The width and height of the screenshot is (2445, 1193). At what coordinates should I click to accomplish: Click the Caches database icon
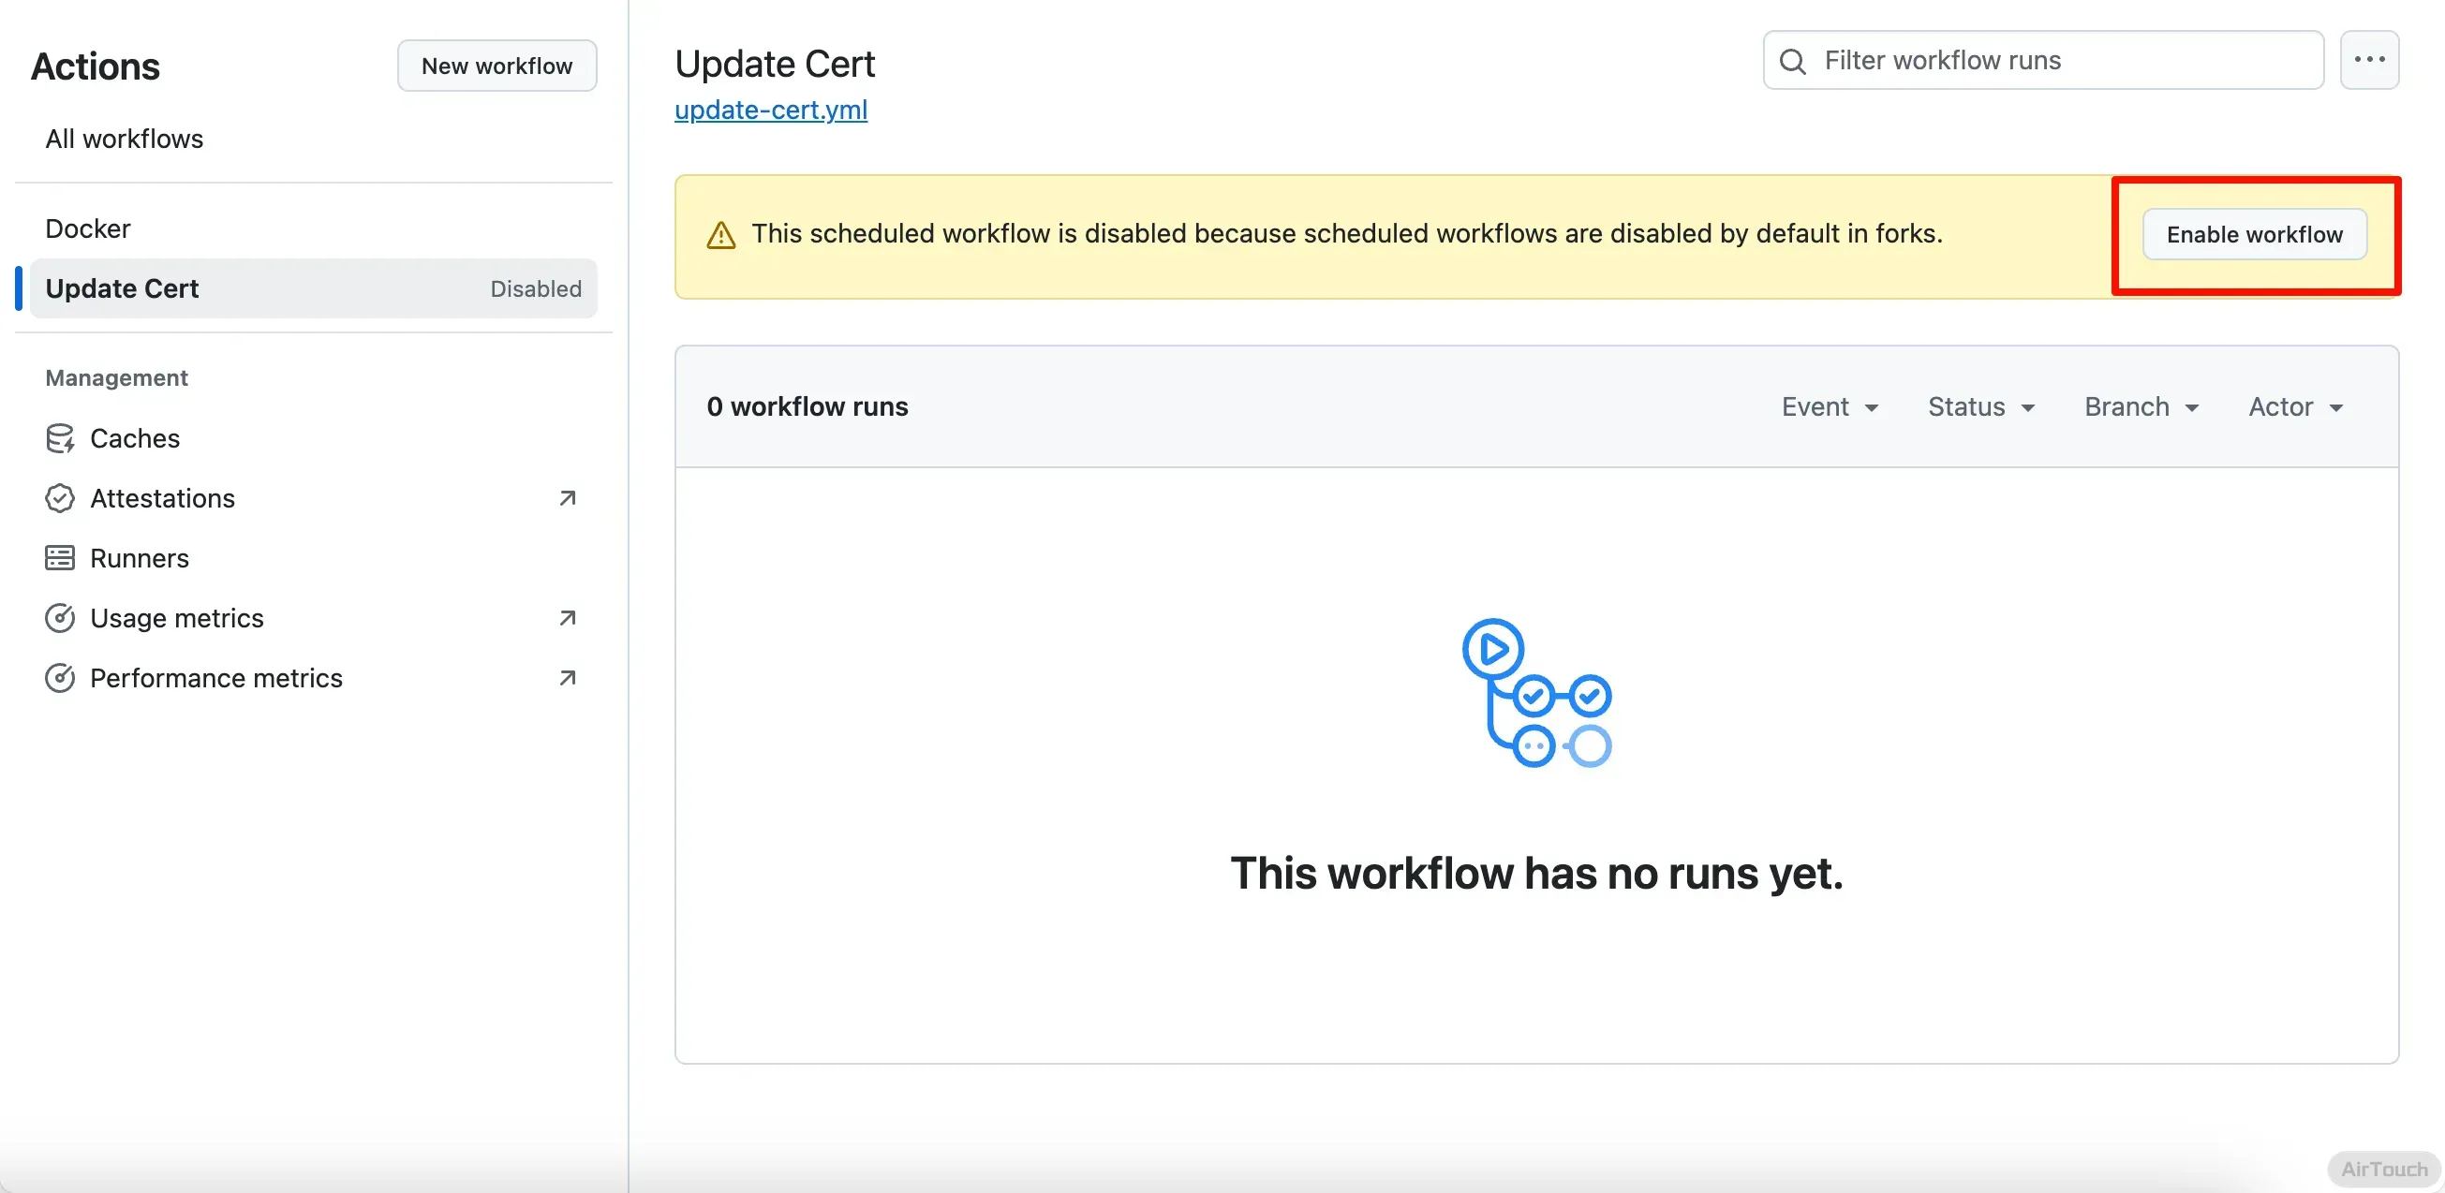tap(60, 438)
